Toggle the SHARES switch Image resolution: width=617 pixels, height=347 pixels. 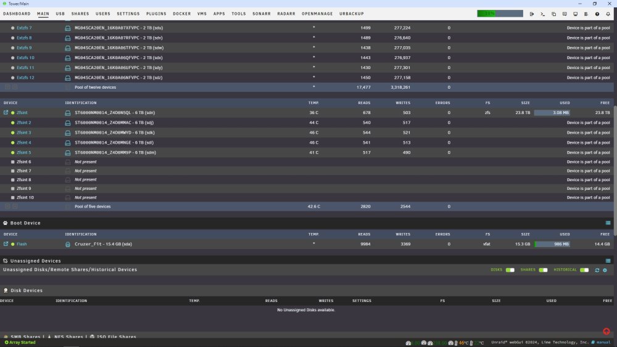pyautogui.click(x=543, y=270)
